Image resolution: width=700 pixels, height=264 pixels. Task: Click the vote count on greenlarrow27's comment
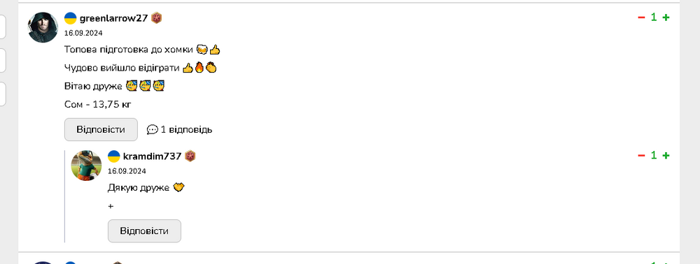[x=654, y=17]
